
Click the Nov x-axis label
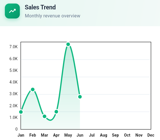click(139, 135)
